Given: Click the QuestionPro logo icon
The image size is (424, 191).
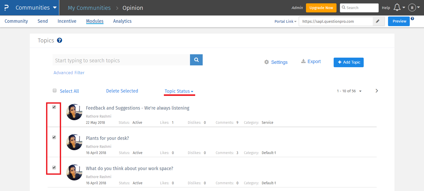Looking at the screenshot, I should 6,8.
